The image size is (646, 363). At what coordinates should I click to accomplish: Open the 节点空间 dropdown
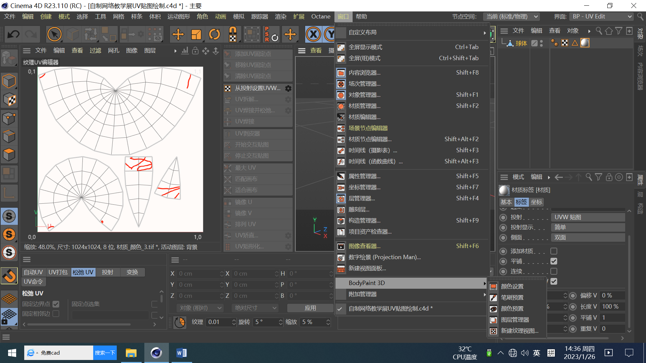click(511, 16)
